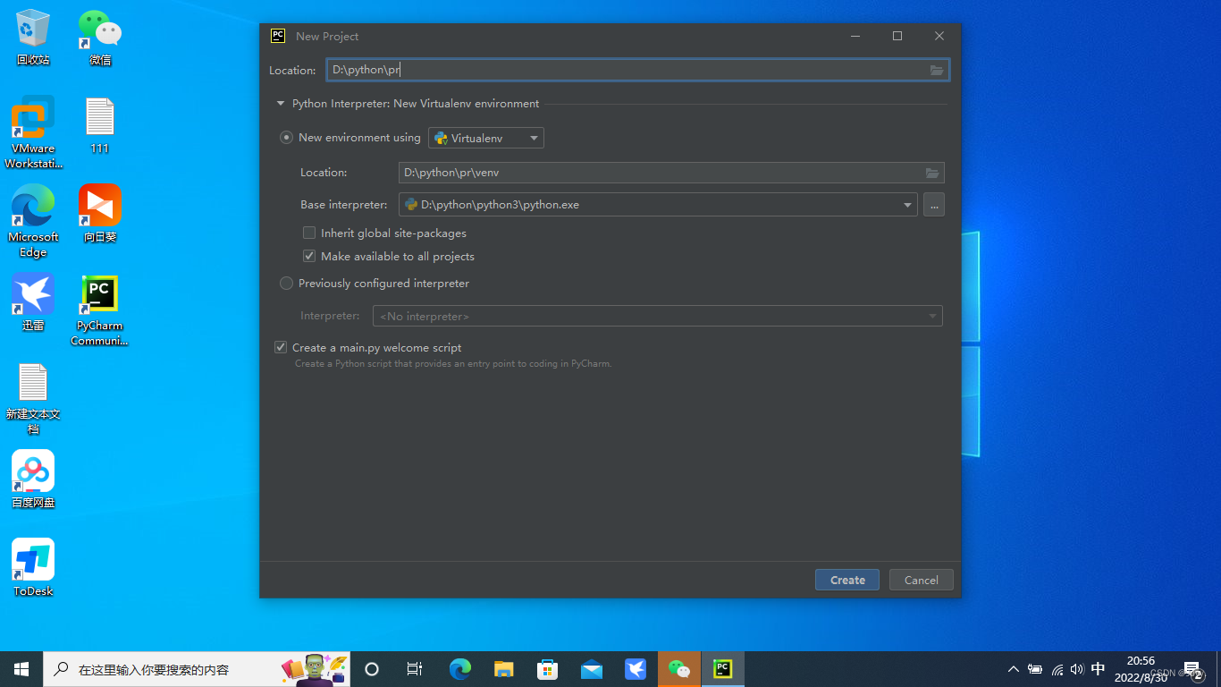This screenshot has height=687, width=1221.
Task: Select New environment using radio button
Action: 286,138
